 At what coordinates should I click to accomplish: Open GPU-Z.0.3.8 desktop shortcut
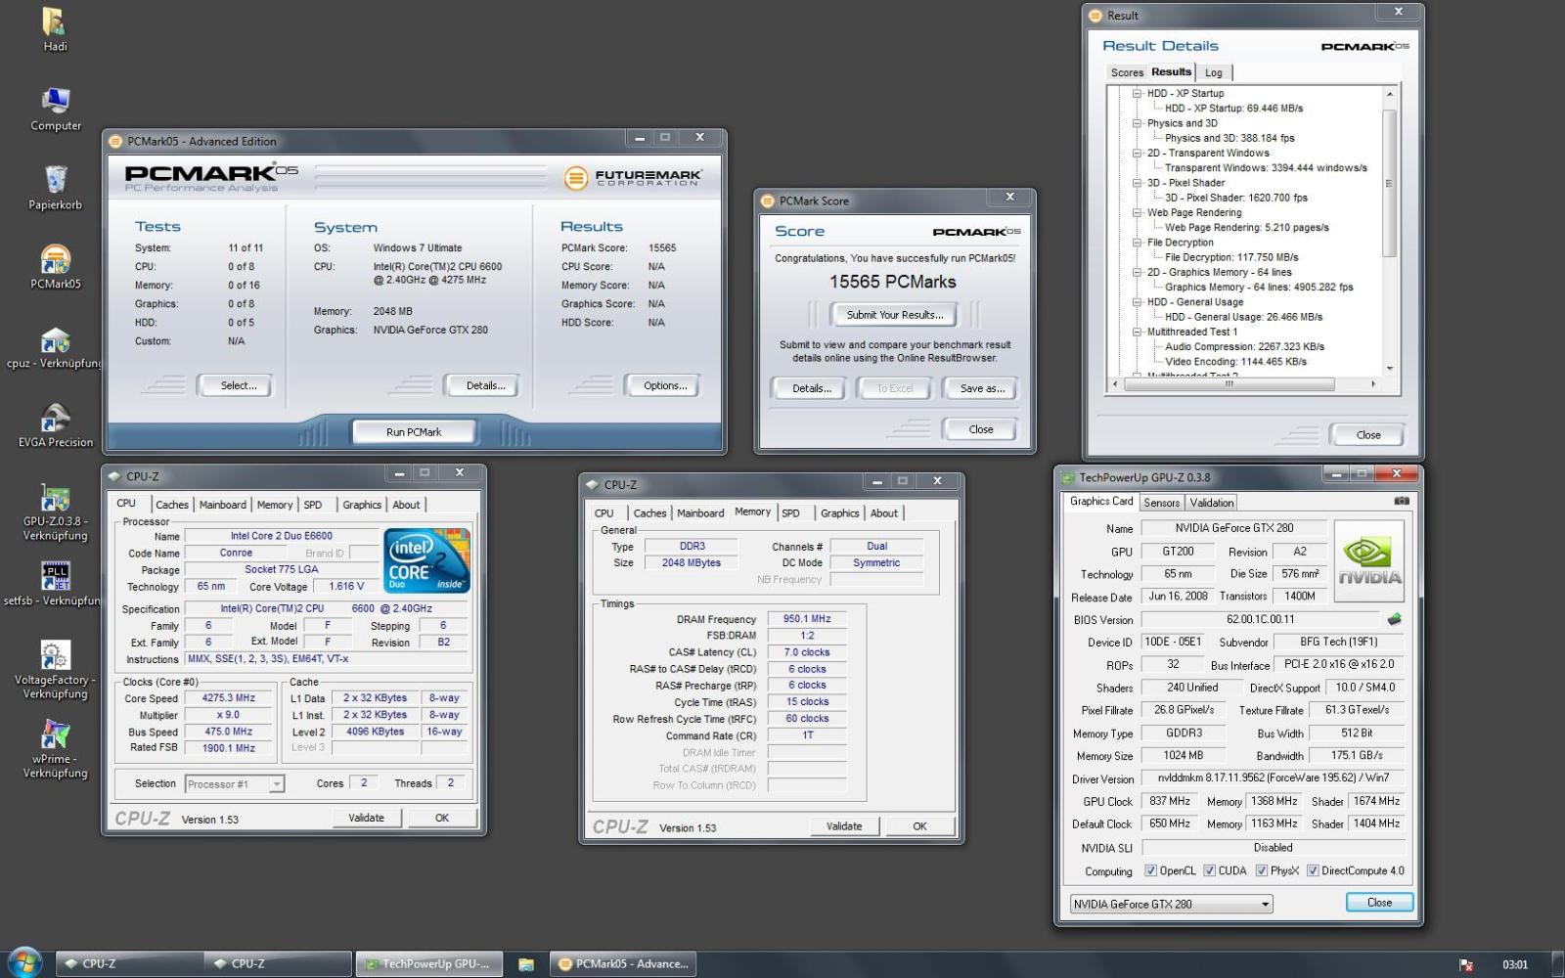[x=56, y=511]
